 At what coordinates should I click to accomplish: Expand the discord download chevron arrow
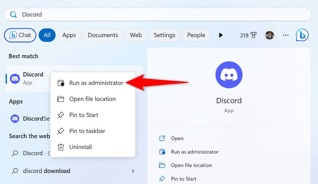[x=133, y=171]
